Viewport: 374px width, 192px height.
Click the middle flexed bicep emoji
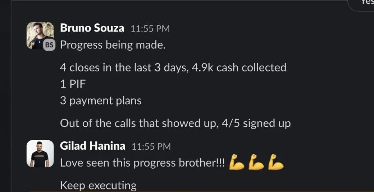pyautogui.click(x=256, y=162)
